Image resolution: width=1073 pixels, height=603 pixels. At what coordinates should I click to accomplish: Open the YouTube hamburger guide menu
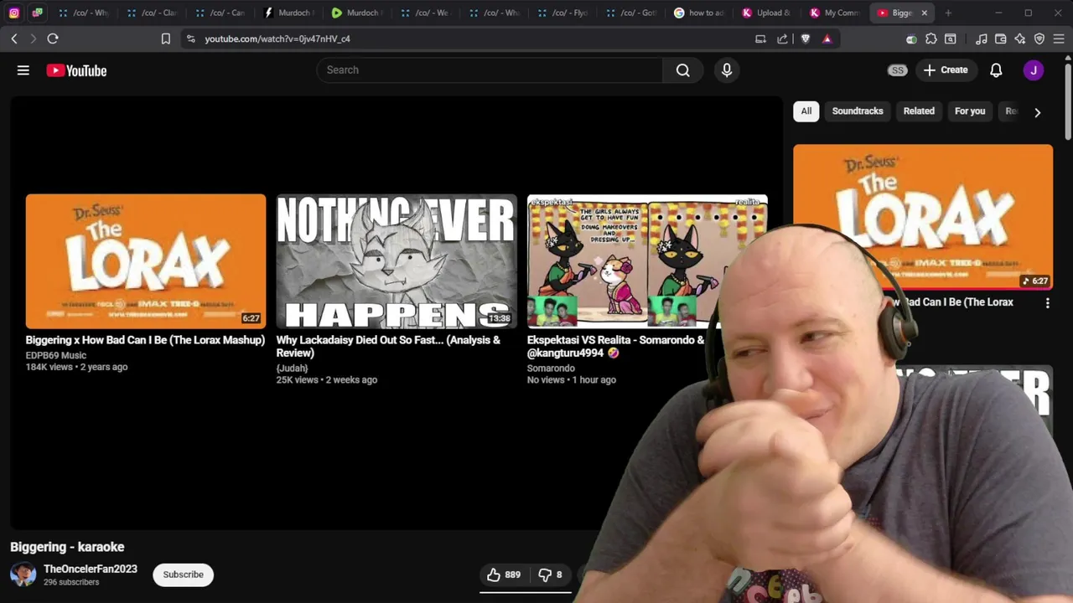23,70
